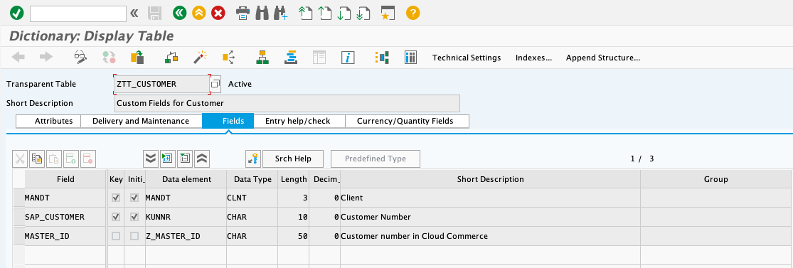Toggle Key checkbox for MANDT field

[116, 198]
